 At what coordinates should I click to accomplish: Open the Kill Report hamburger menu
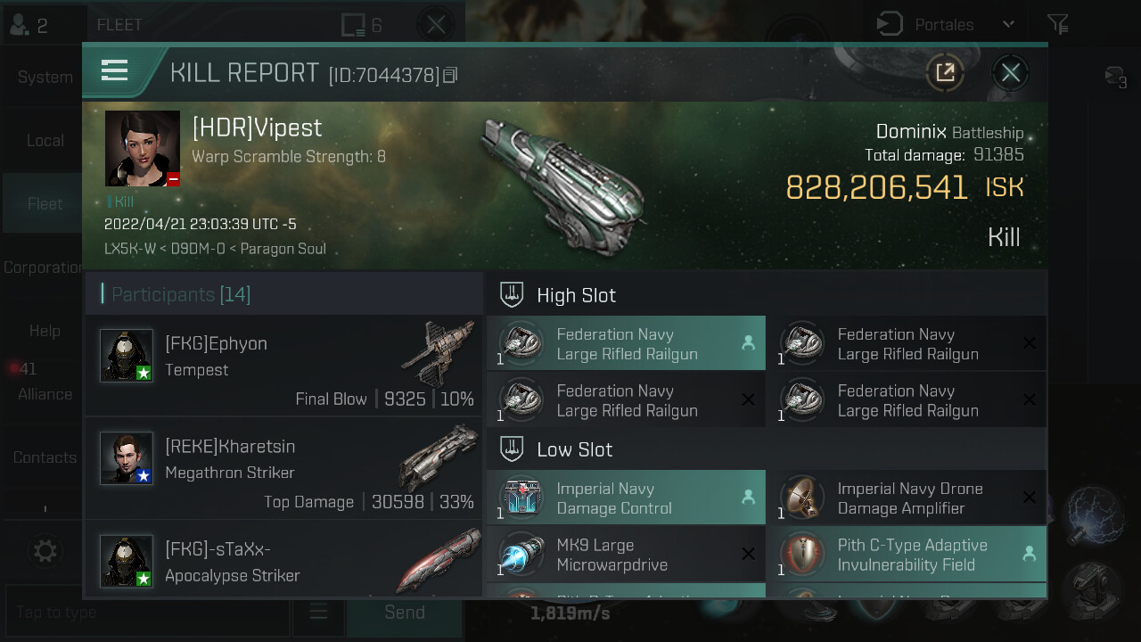pos(115,70)
